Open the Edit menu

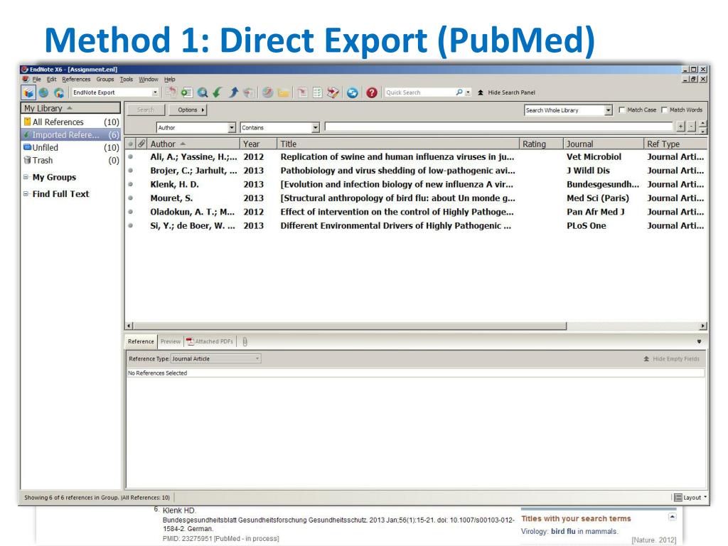[51, 80]
